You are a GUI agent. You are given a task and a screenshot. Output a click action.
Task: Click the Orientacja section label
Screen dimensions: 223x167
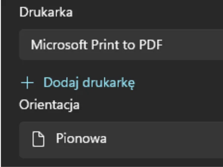pyautogui.click(x=49, y=105)
